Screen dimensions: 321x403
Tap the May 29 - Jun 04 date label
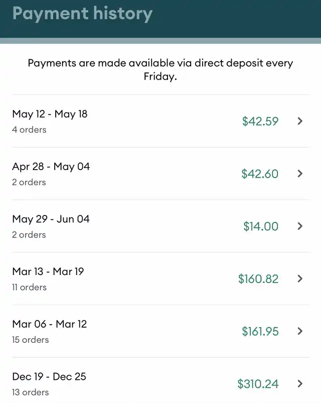(x=51, y=219)
